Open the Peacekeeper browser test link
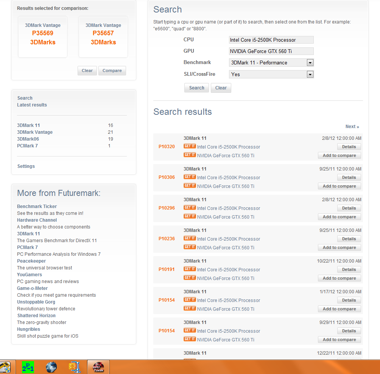380x374 pixels. [31, 261]
